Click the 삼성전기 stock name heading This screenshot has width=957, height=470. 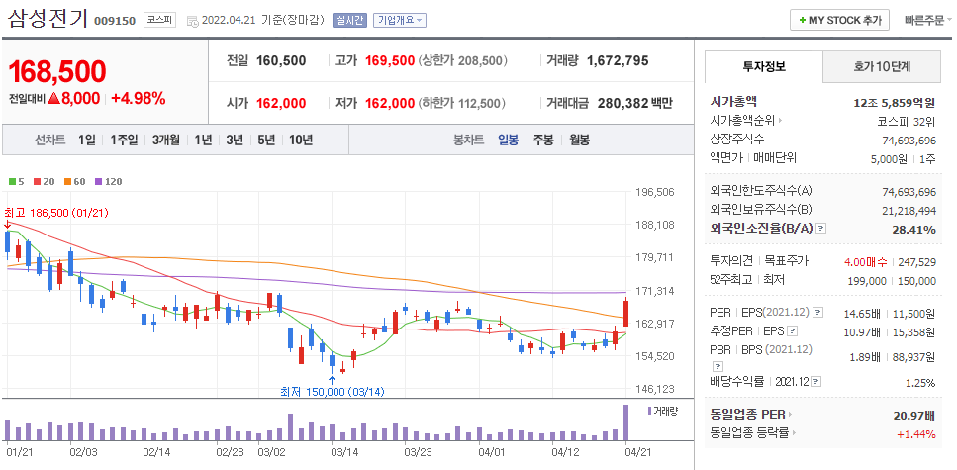48,19
